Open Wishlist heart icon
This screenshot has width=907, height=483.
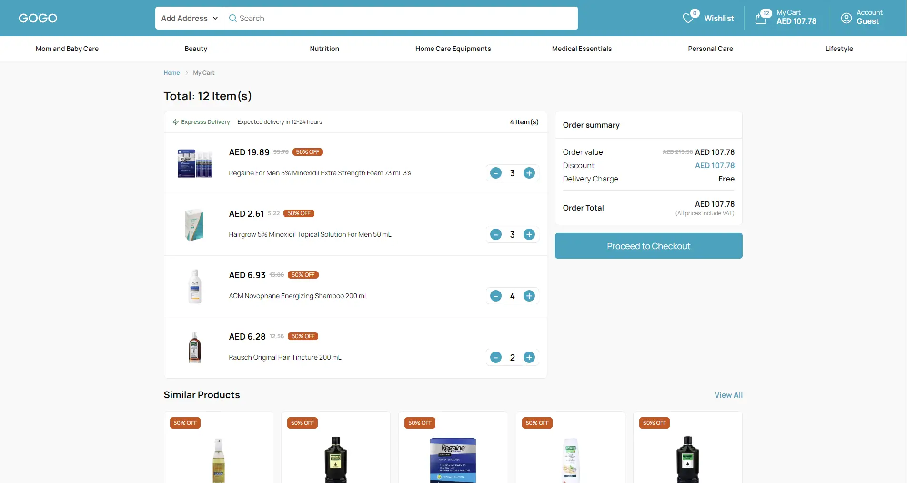click(688, 18)
